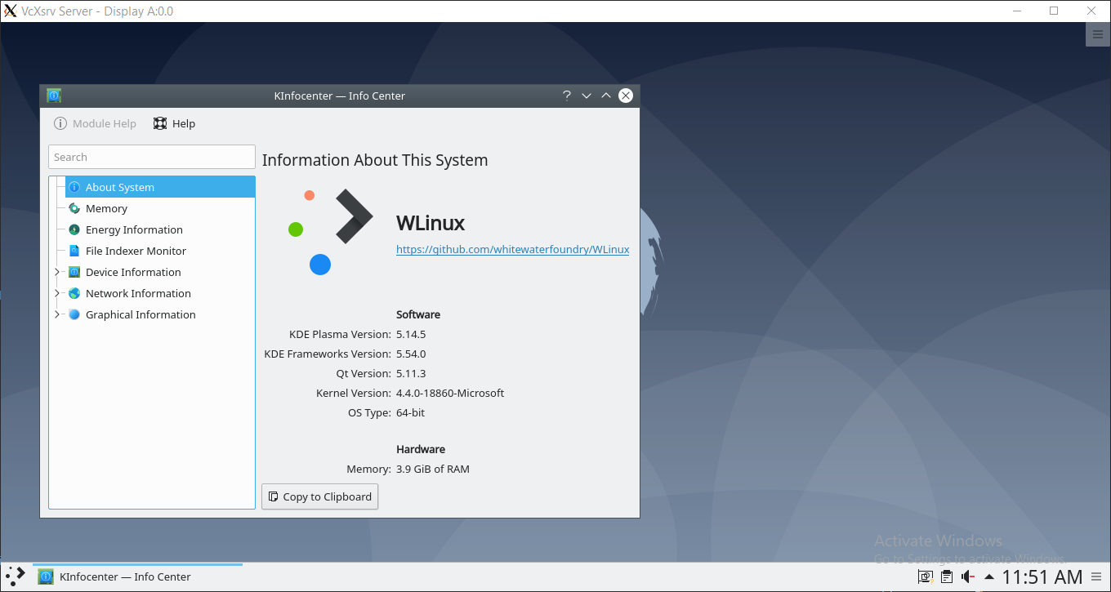Select the Memory module icon in sidebar
This screenshot has height=592, width=1111.
pyautogui.click(x=74, y=208)
